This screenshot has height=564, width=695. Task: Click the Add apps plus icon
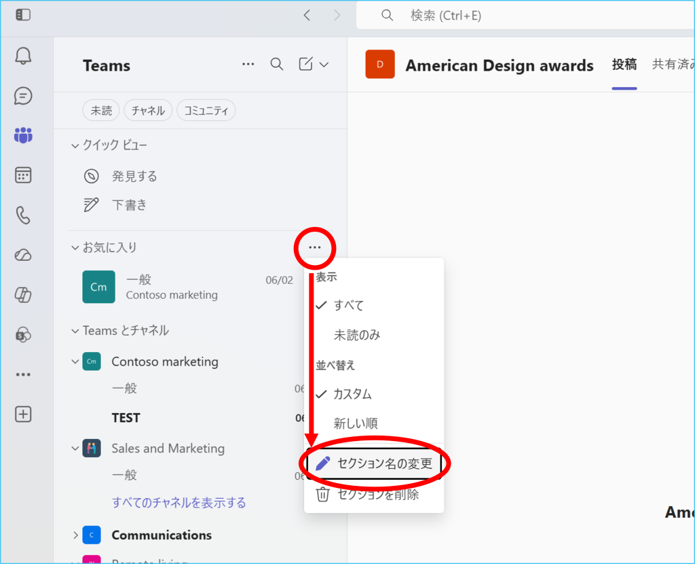tap(23, 414)
